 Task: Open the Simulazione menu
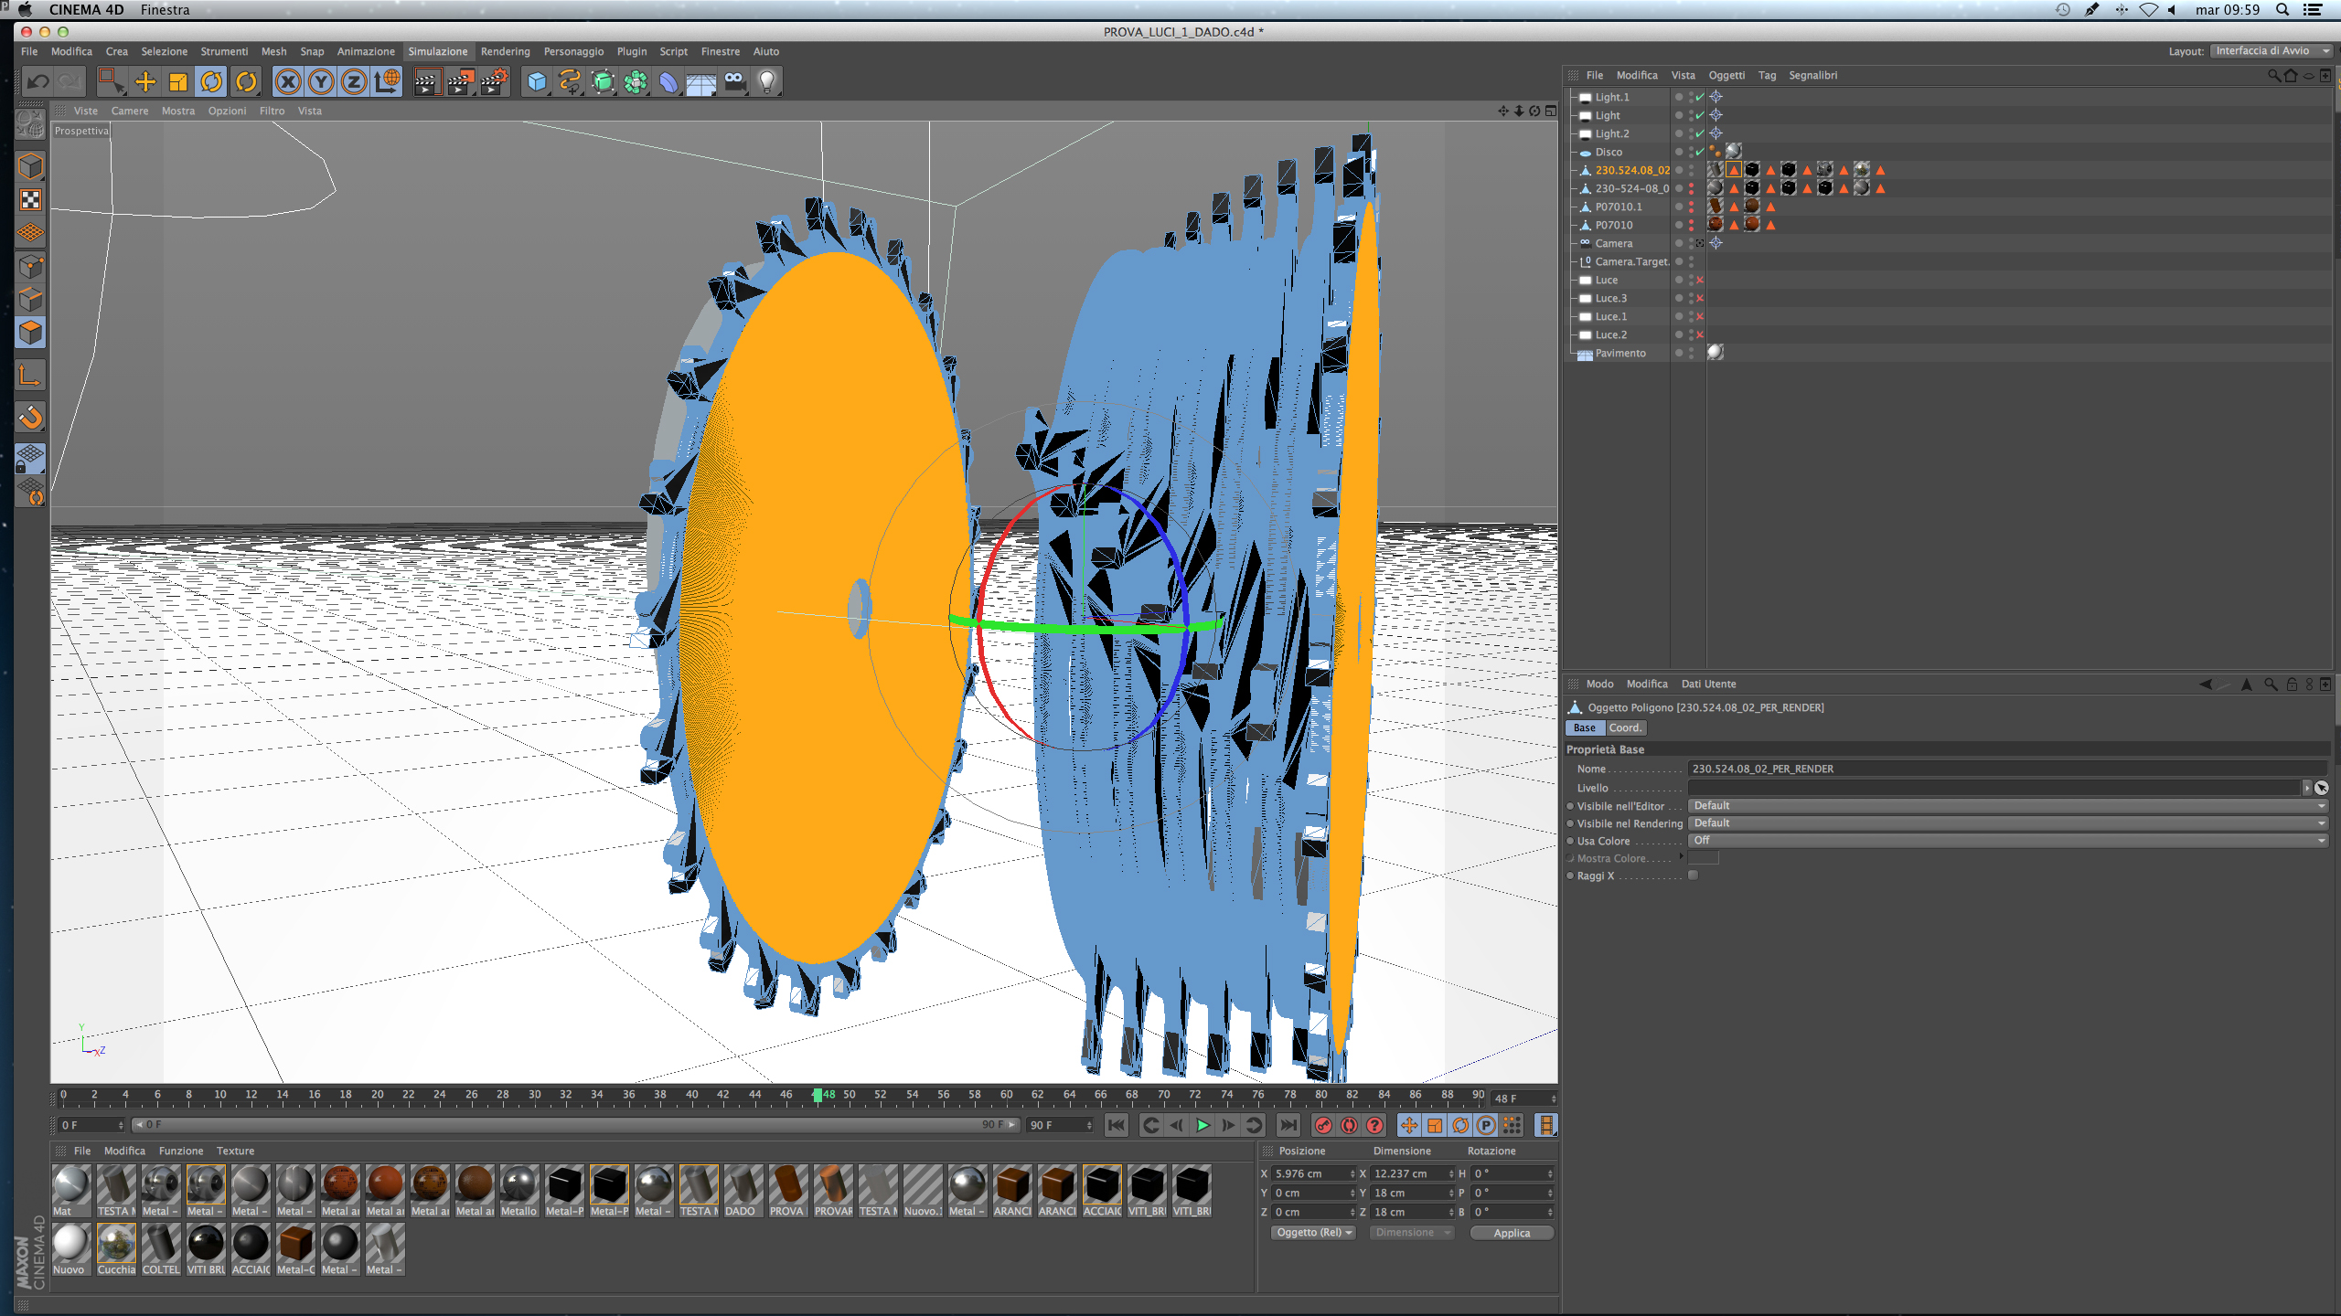(437, 51)
